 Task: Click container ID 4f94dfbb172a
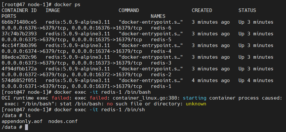19,69
